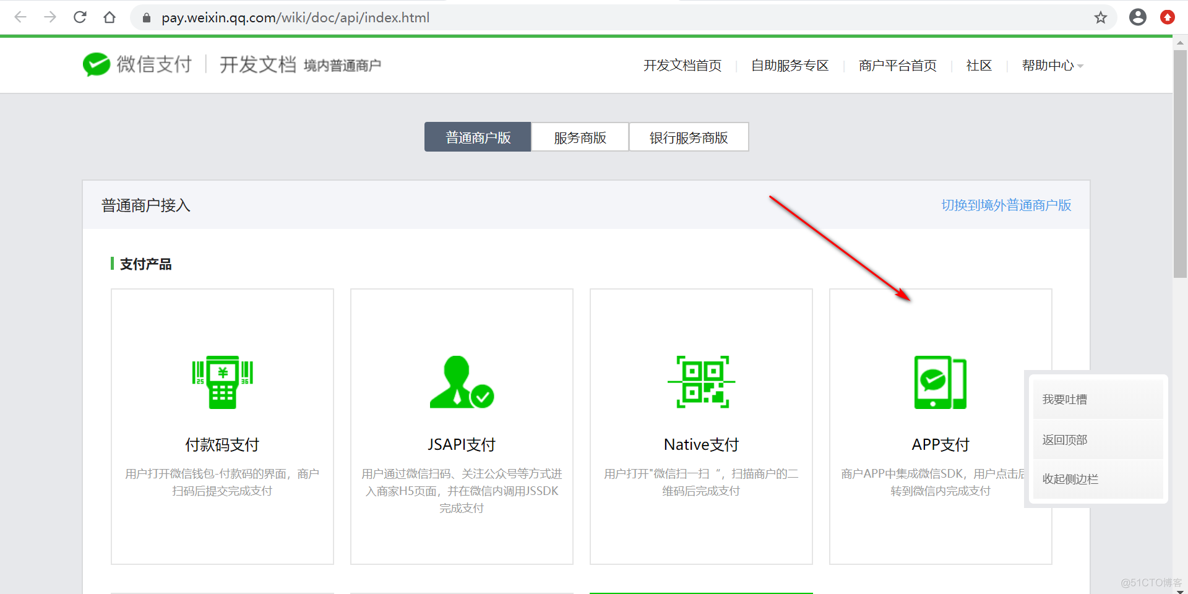Viewport: 1188px width, 594px height.
Task: Click the 付款码支付 description text
Action: point(222,482)
